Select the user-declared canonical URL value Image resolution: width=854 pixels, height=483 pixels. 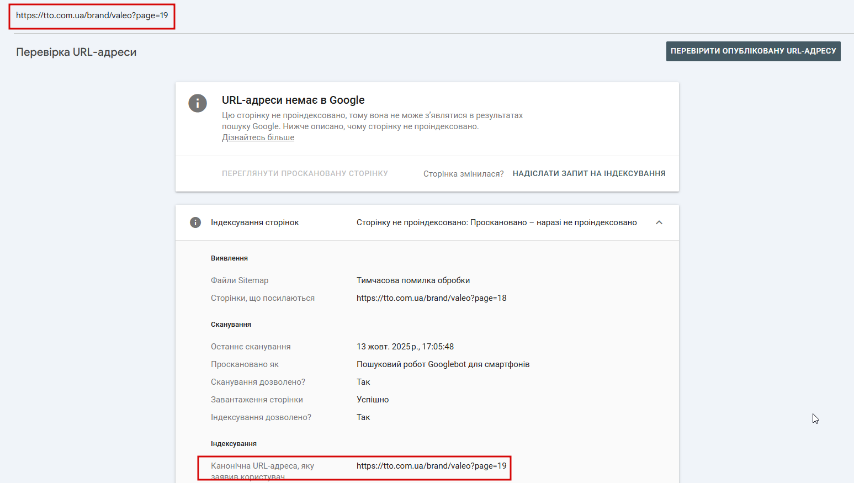pyautogui.click(x=431, y=466)
